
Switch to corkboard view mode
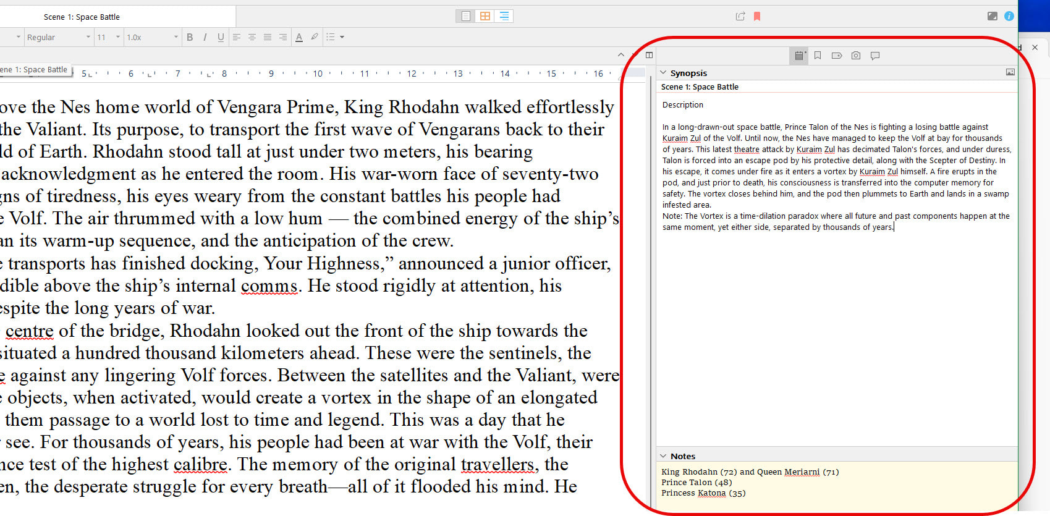click(x=485, y=16)
